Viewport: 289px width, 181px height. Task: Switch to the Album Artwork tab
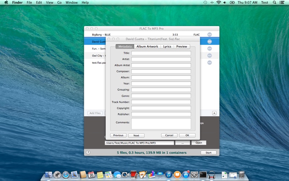click(147, 46)
